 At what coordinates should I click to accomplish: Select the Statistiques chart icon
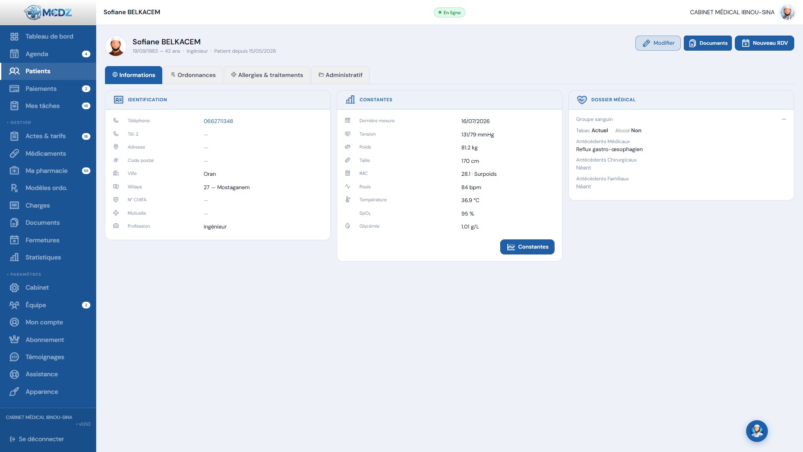pyautogui.click(x=14, y=257)
